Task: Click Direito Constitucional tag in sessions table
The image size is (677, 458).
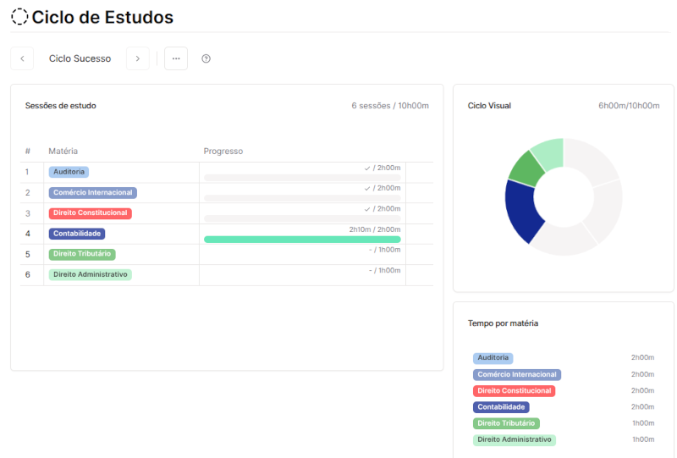Action: (x=90, y=213)
